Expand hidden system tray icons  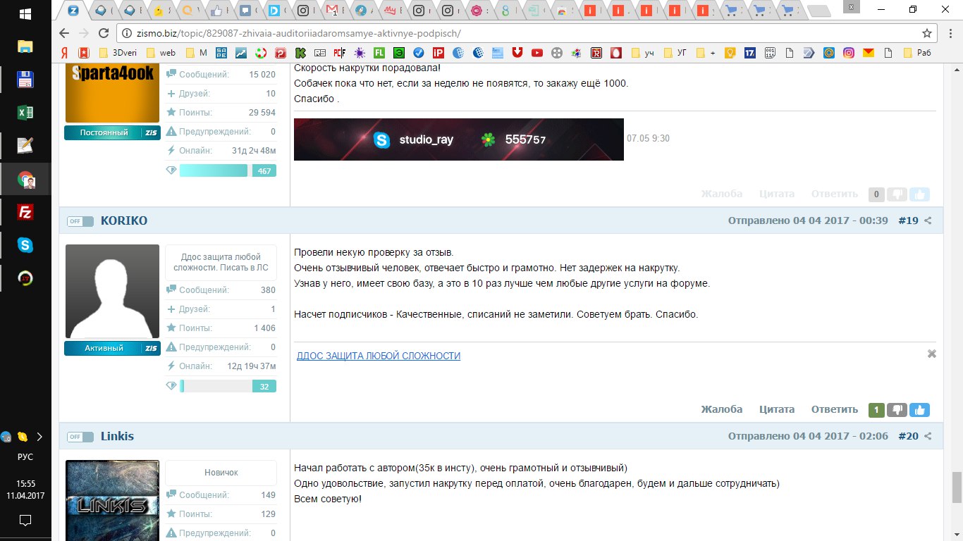pos(39,437)
